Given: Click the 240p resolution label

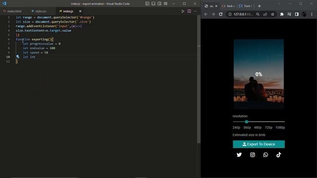Looking at the screenshot, I should [236, 128].
